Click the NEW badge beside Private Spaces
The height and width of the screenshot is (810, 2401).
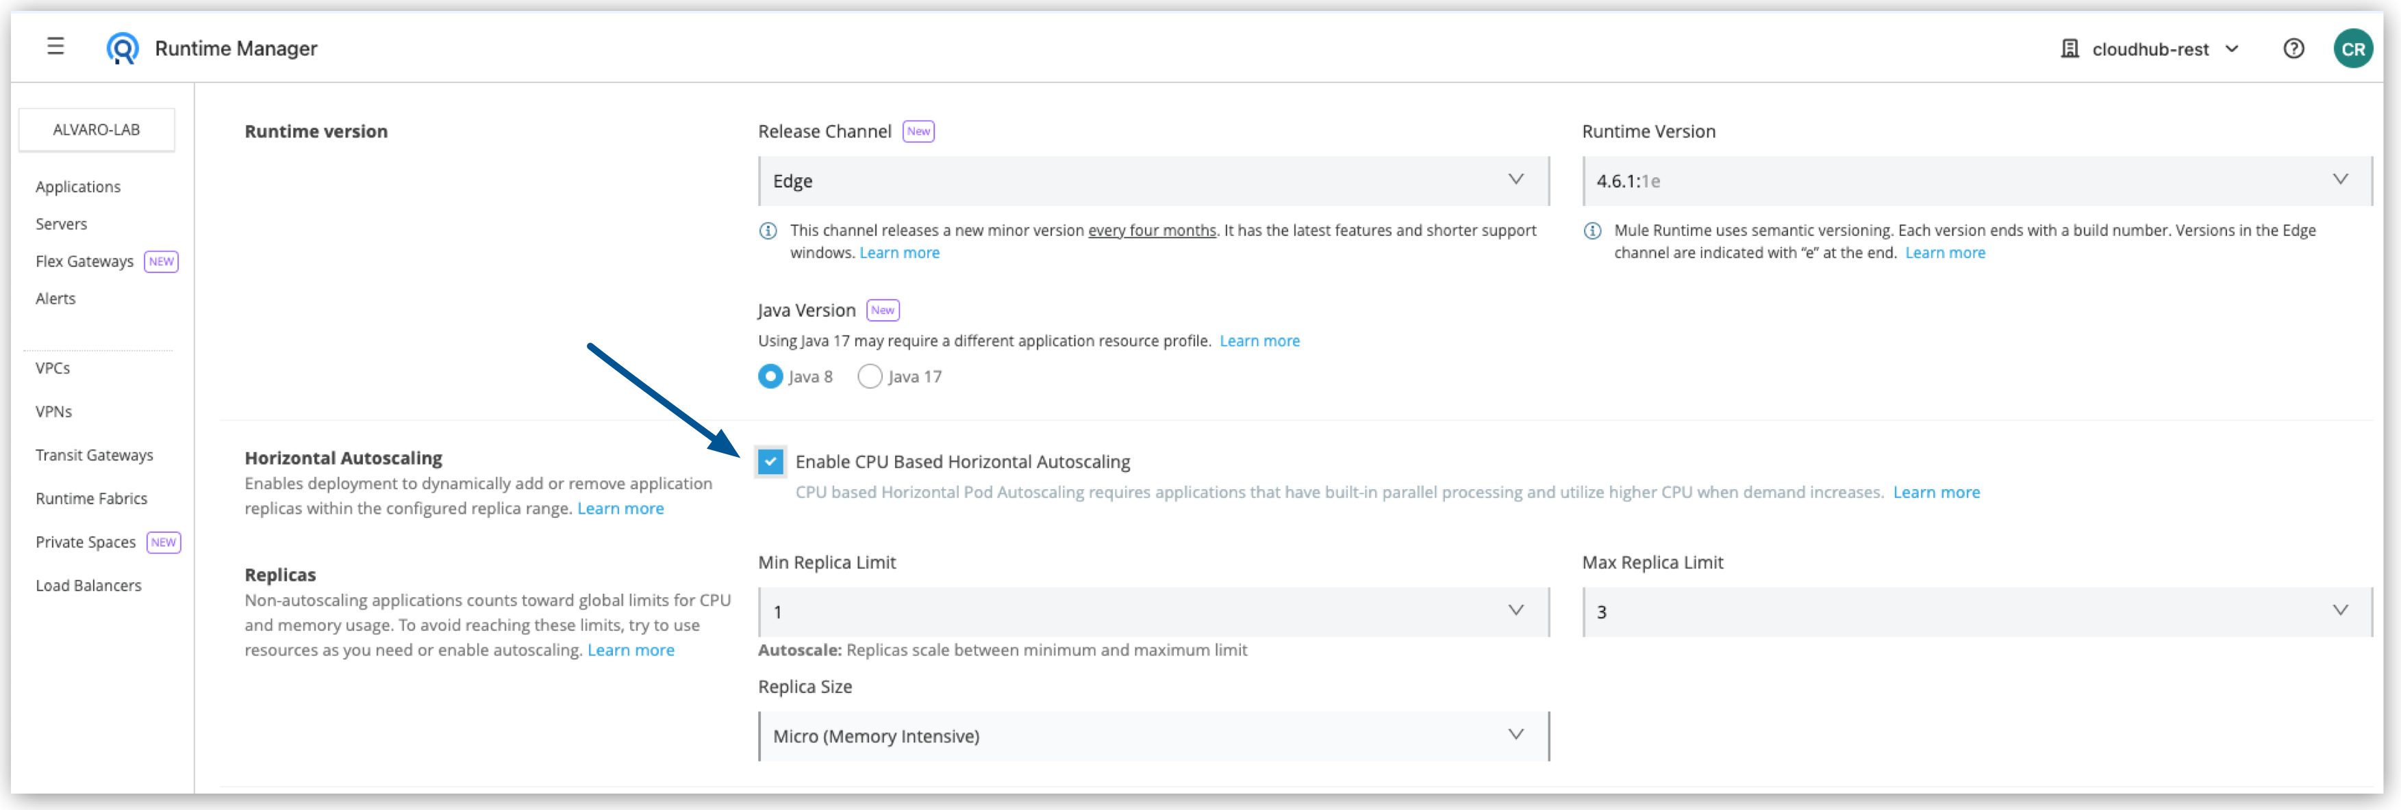point(163,542)
